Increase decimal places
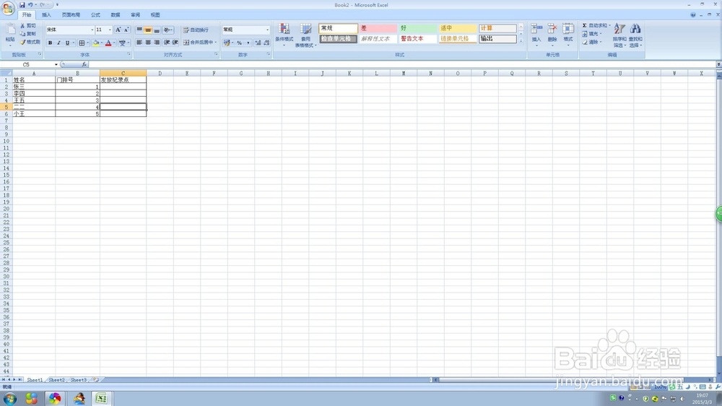 coord(258,43)
